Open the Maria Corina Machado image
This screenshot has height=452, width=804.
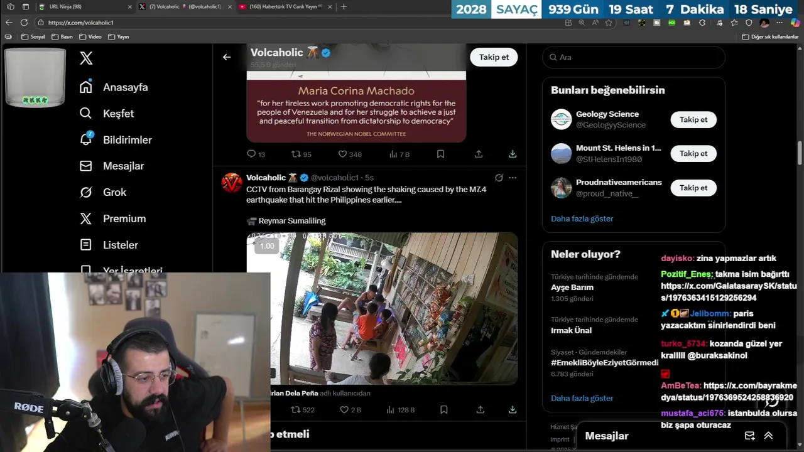coord(356,92)
